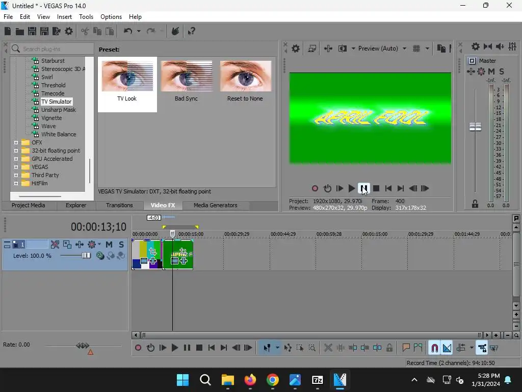The height and width of the screenshot is (392, 522).
Task: Click the playback Rate slider handle
Action: pos(82,346)
